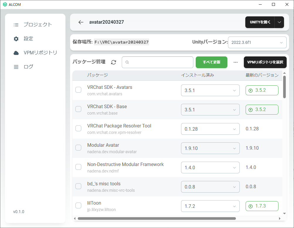294x228 pixels.
Task: Click latest version 1.4.0 for NDMF
Action: [x=251, y=167]
